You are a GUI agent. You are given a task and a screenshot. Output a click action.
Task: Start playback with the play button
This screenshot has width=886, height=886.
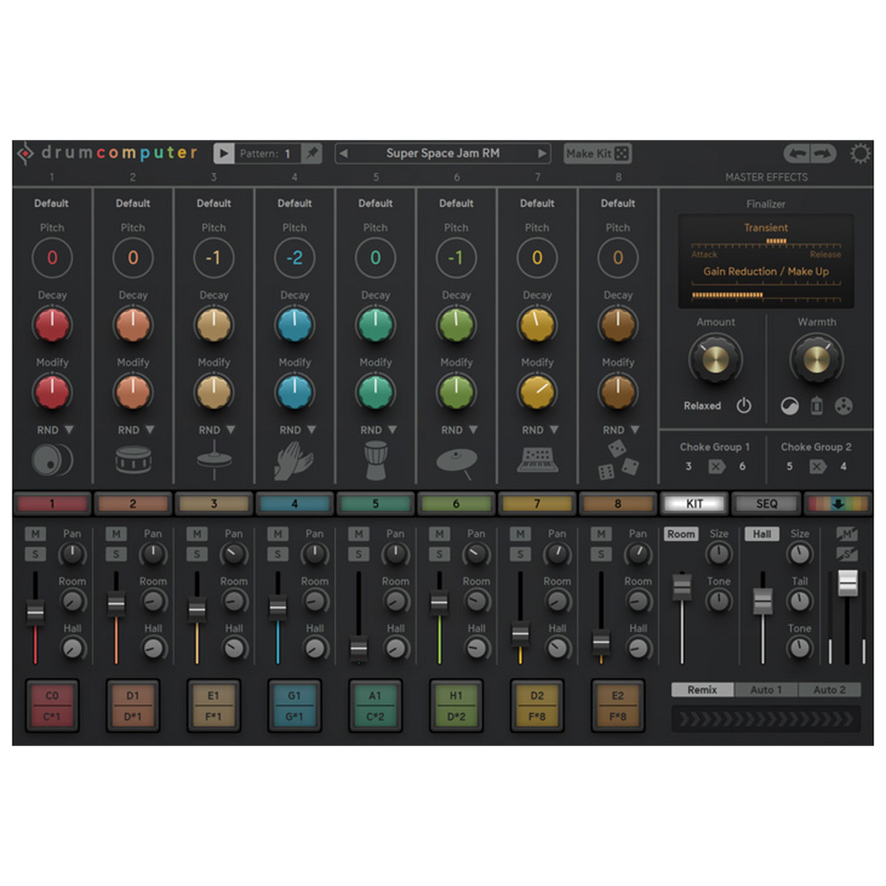(x=224, y=153)
